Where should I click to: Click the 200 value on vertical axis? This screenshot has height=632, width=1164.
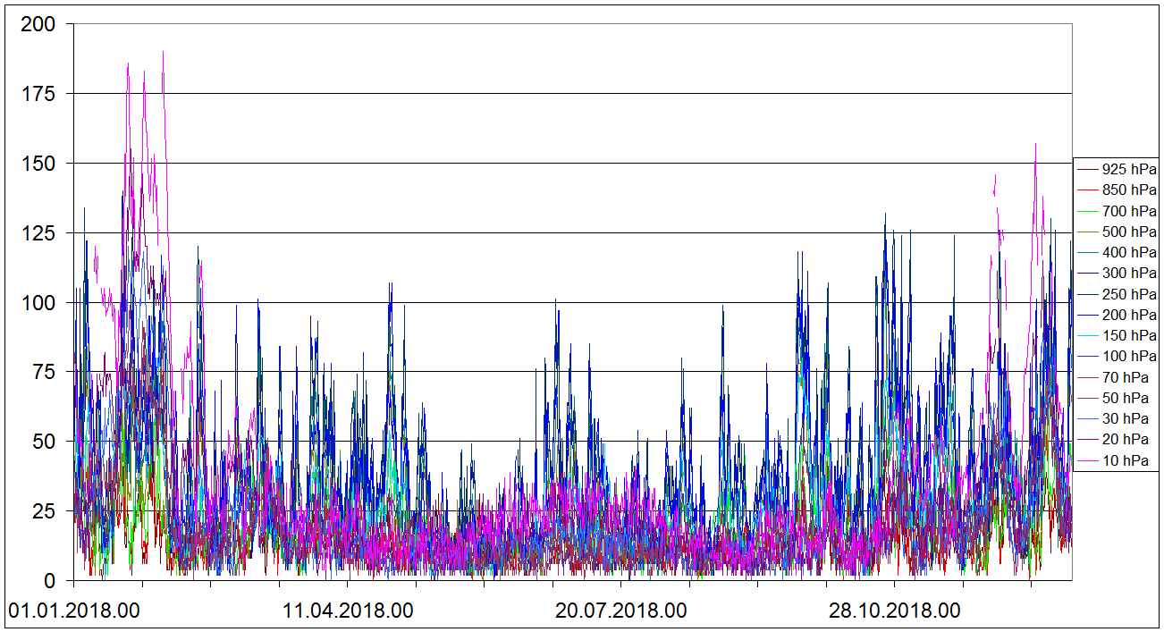[x=38, y=25]
